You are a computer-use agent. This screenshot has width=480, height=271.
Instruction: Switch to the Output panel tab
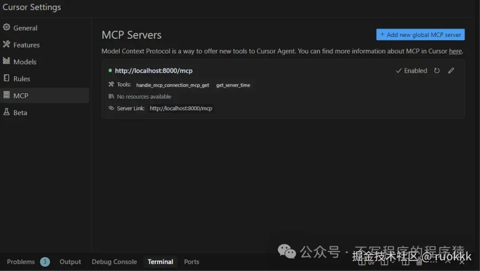pos(70,262)
